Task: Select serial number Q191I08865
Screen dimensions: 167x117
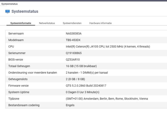Action: pos(74,53)
